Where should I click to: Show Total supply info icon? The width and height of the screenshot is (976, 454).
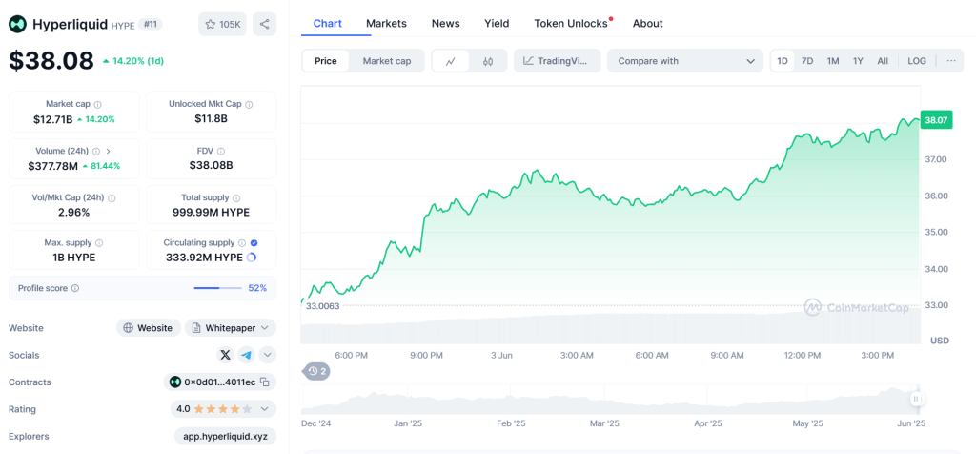point(236,198)
